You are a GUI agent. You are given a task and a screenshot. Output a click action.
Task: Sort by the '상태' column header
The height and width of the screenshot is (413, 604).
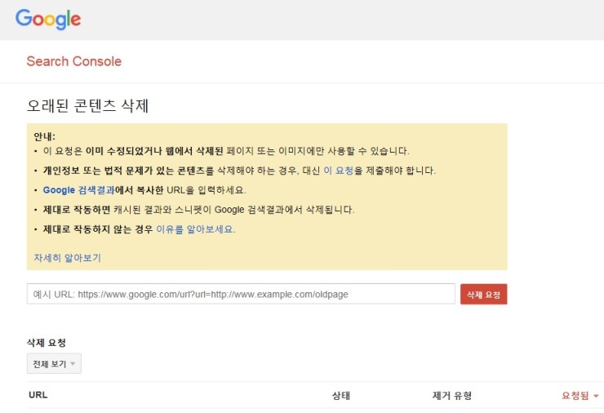(341, 396)
